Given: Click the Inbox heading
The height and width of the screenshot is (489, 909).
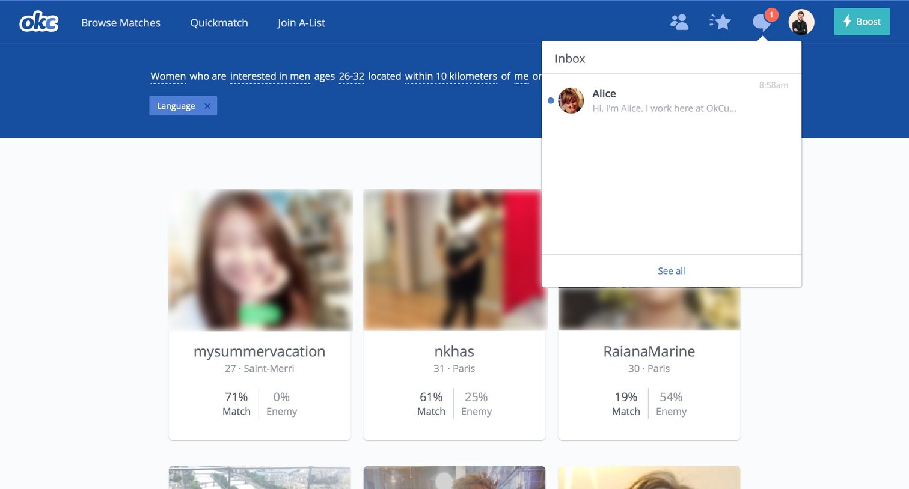Looking at the screenshot, I should (x=570, y=59).
